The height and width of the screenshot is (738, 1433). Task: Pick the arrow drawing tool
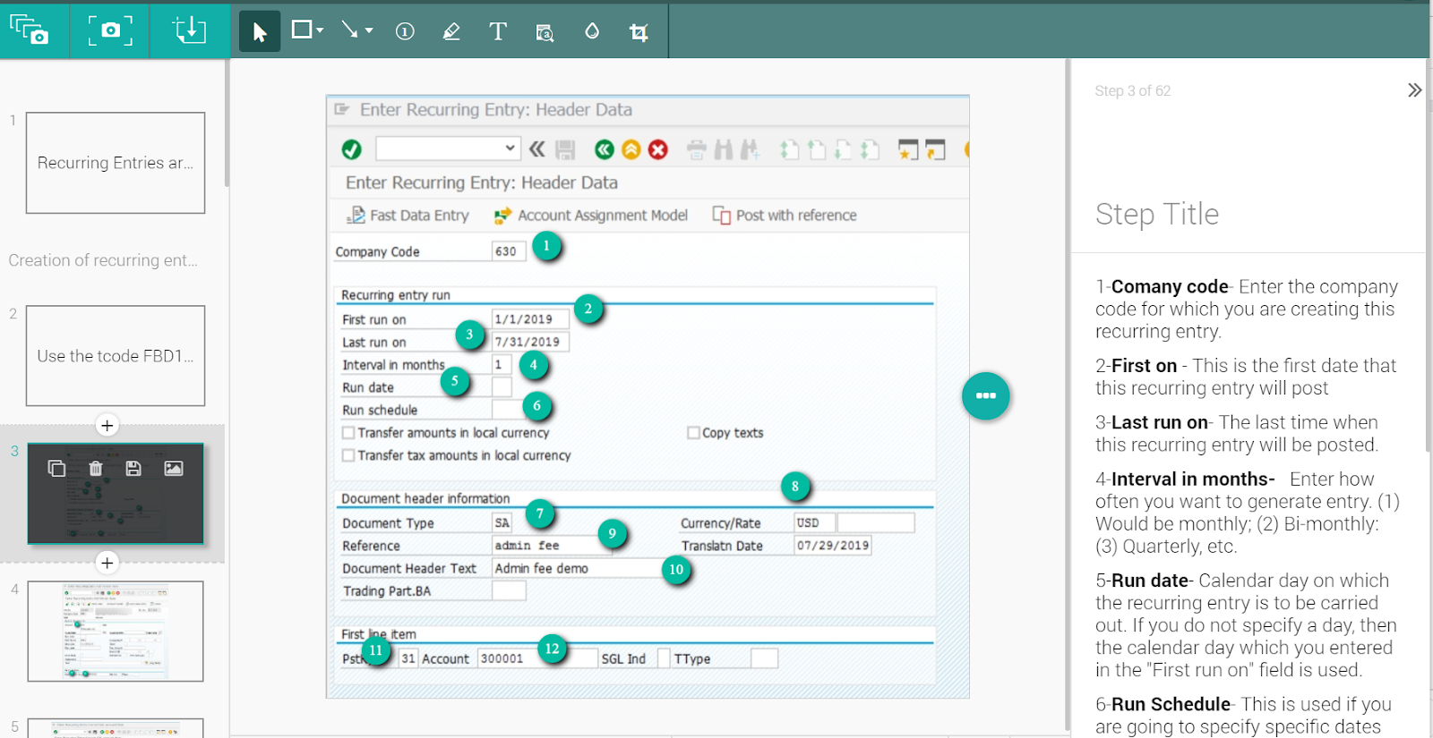(x=349, y=30)
